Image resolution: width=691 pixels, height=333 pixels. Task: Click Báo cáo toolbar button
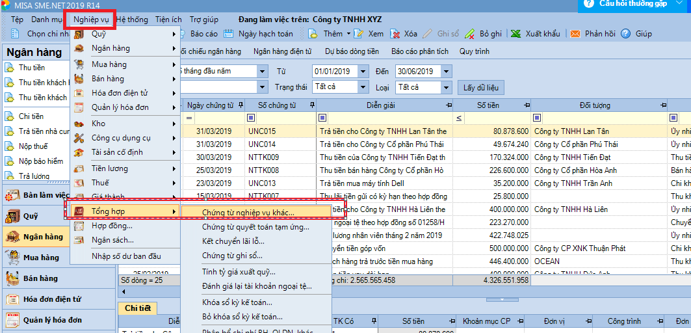pos(204,34)
